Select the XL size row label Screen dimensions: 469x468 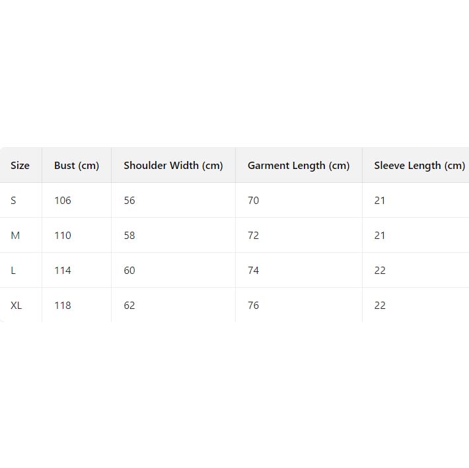coord(17,306)
